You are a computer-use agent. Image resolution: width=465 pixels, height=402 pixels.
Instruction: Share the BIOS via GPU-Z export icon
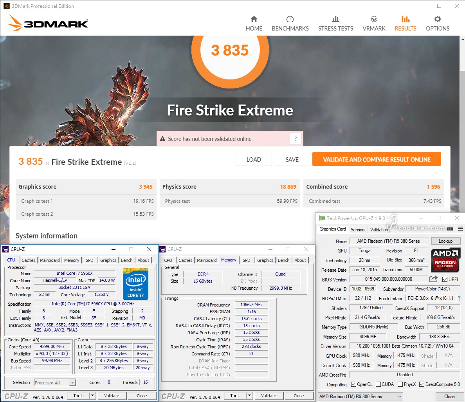coord(433,279)
